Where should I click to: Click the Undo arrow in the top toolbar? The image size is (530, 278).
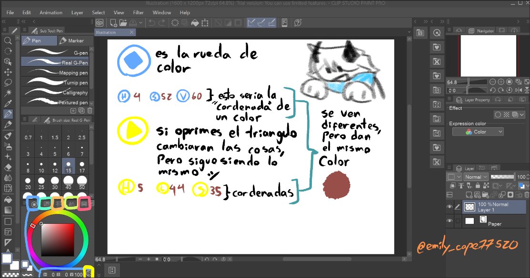click(151, 22)
